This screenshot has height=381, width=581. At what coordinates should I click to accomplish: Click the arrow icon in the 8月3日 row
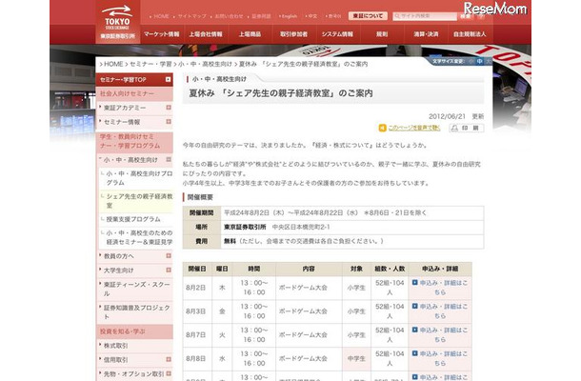pyautogui.click(x=415, y=307)
